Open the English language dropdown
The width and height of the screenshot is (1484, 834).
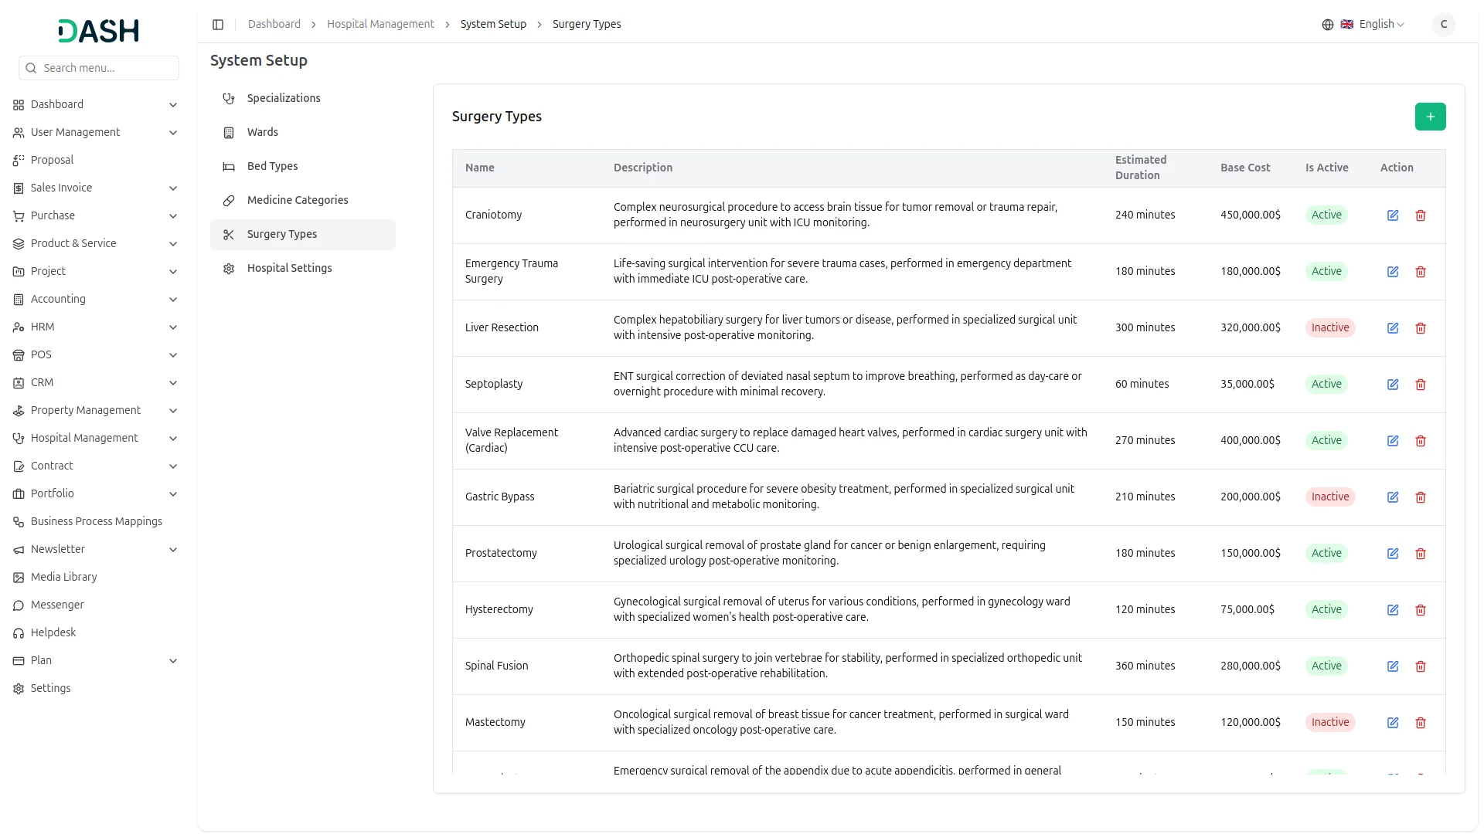1381,25
